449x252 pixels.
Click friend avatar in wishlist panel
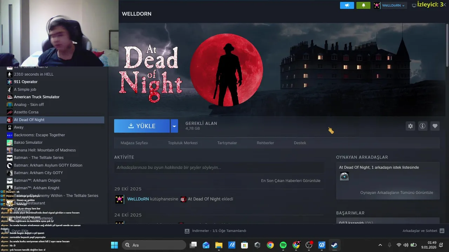(344, 176)
